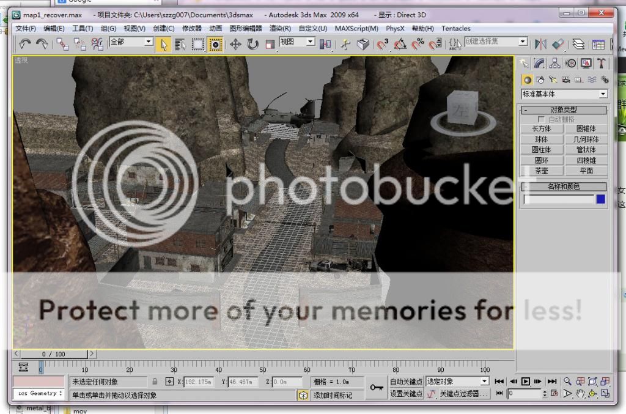Click the Zoom magnifier viewport control
626x414 pixels.
(x=567, y=382)
